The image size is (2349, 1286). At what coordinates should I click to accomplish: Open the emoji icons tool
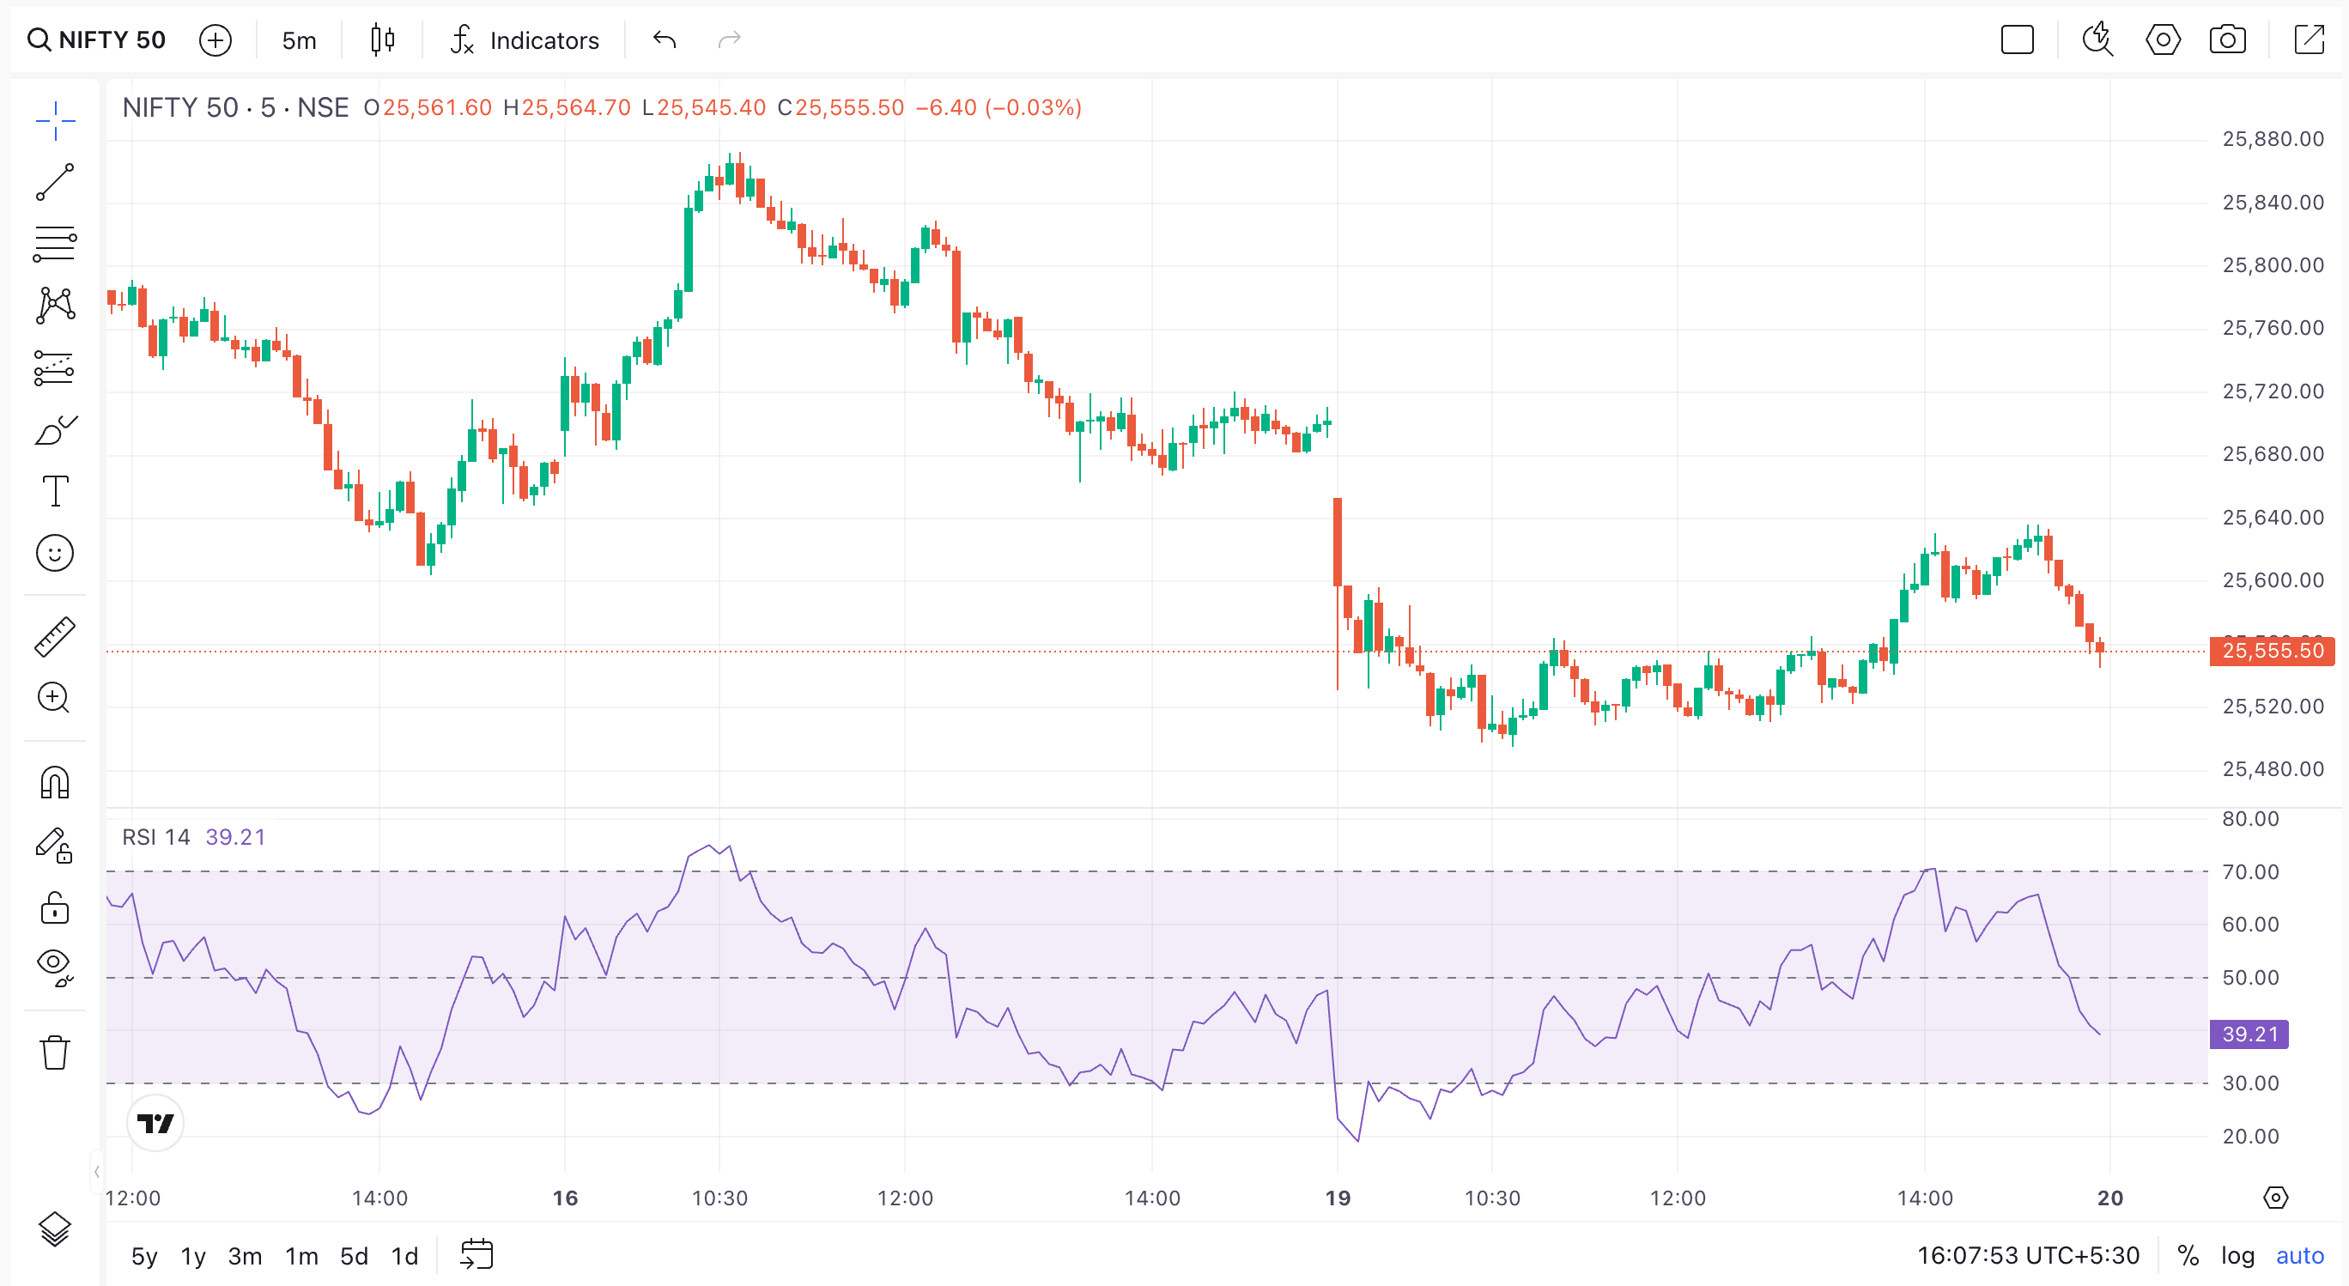coord(55,553)
